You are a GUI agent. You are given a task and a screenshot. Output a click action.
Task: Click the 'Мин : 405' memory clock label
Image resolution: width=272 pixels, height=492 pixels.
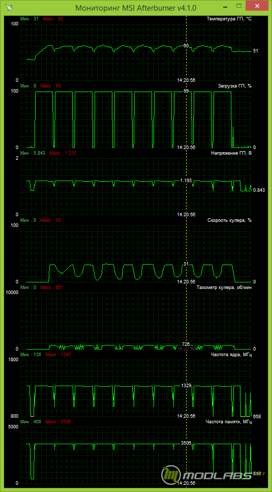pyautogui.click(x=31, y=422)
